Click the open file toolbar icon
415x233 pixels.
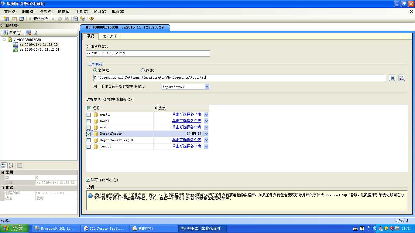[x=15, y=19]
